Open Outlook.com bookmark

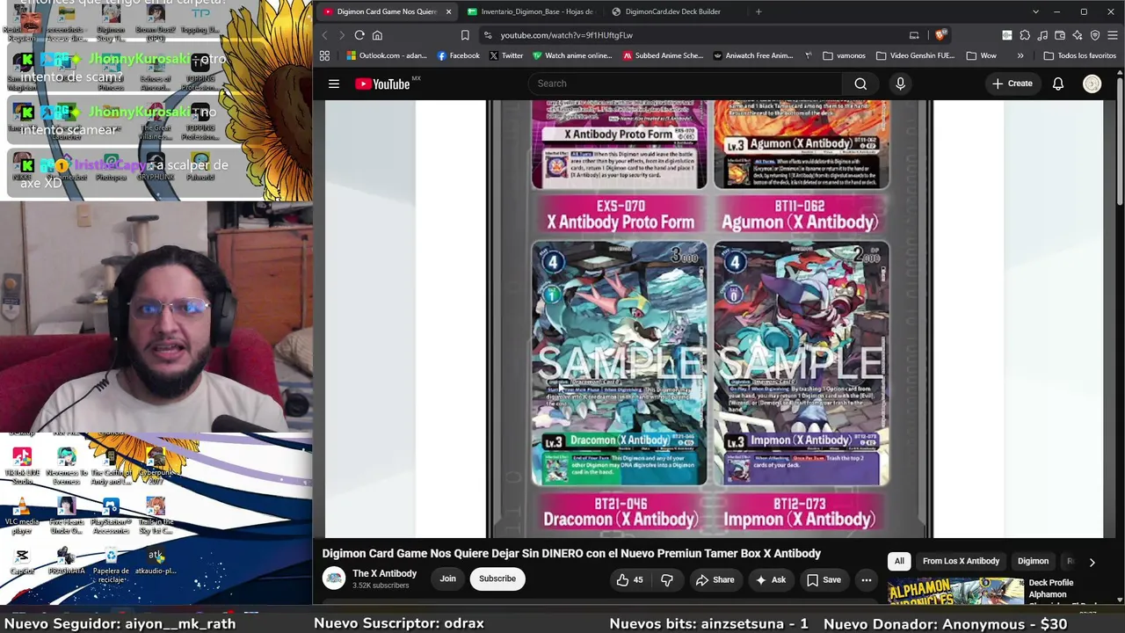click(386, 55)
